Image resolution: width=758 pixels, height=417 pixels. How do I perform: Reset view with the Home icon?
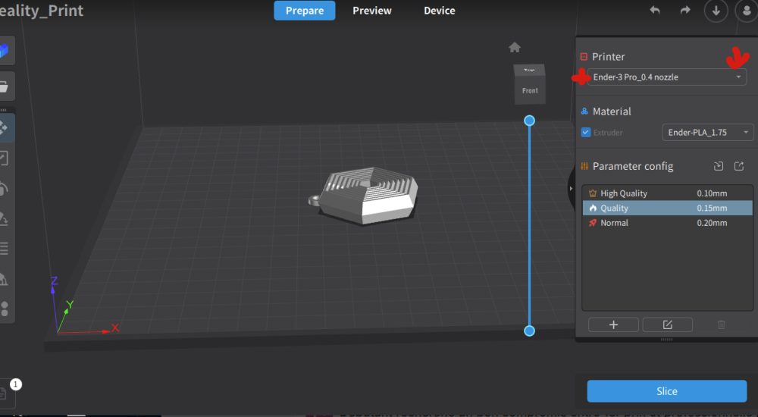[x=515, y=47]
